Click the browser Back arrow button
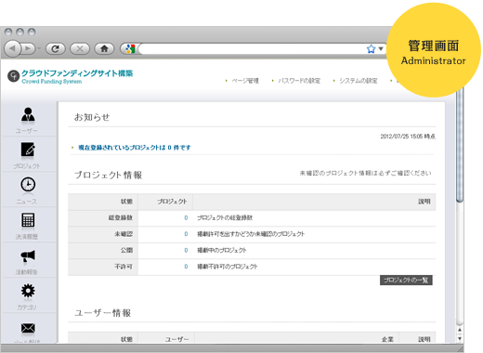The width and height of the screenshot is (483, 353). pyautogui.click(x=12, y=48)
